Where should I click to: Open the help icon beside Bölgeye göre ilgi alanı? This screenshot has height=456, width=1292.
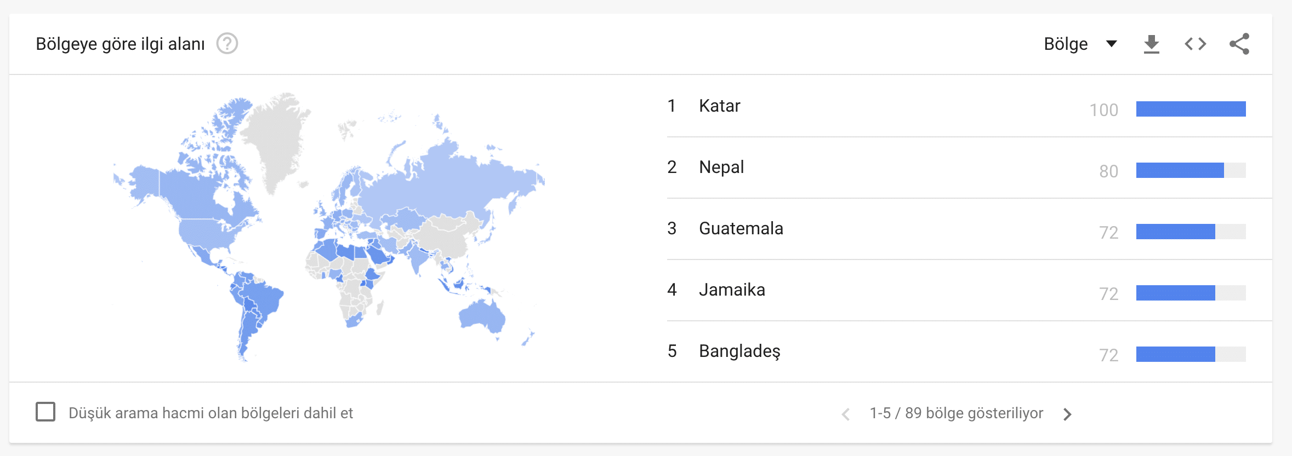pyautogui.click(x=227, y=44)
